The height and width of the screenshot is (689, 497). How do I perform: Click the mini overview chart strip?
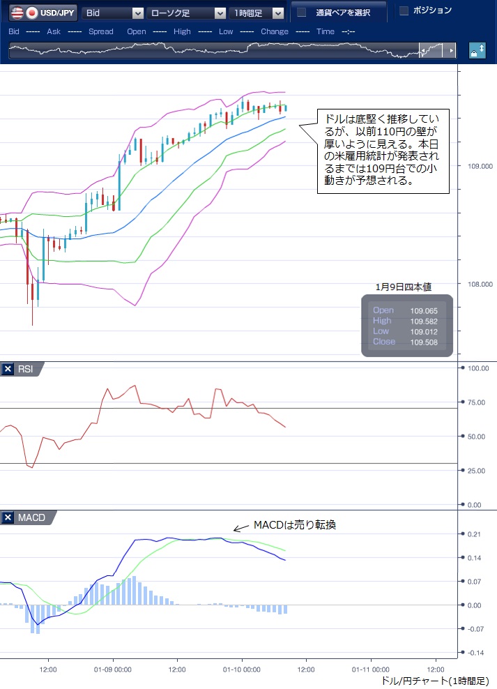(209, 51)
